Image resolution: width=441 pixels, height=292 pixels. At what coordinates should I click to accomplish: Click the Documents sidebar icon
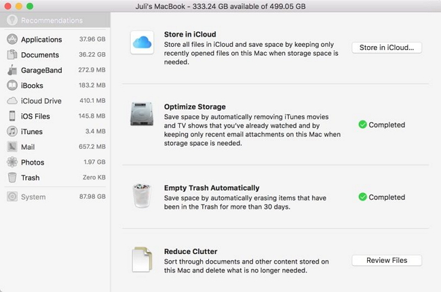(12, 54)
